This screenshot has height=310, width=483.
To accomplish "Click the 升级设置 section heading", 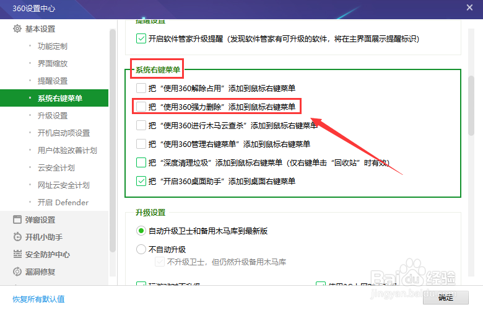I will point(150,213).
